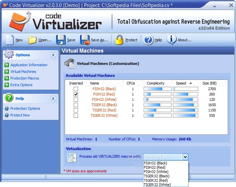Viewport: 236px width, 187px height.
Task: Toggle the VIRTUALIZER macros dropdown arrow
Action: pyautogui.click(x=185, y=157)
